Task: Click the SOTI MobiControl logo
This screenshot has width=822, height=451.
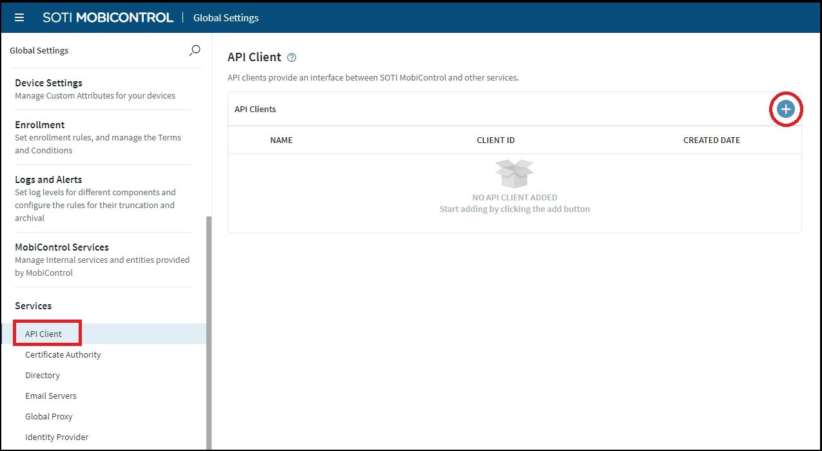Action: pyautogui.click(x=108, y=17)
